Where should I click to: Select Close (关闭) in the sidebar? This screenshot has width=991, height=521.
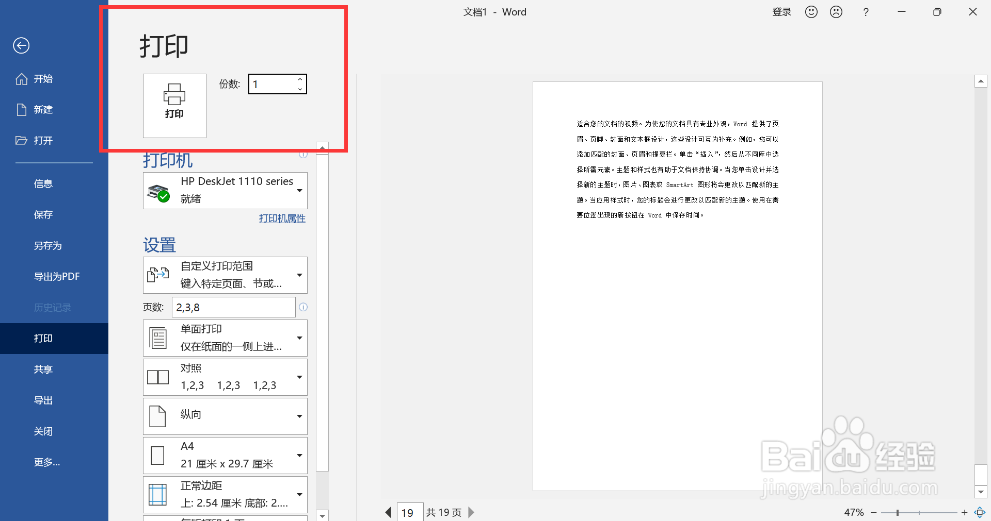pos(54,431)
